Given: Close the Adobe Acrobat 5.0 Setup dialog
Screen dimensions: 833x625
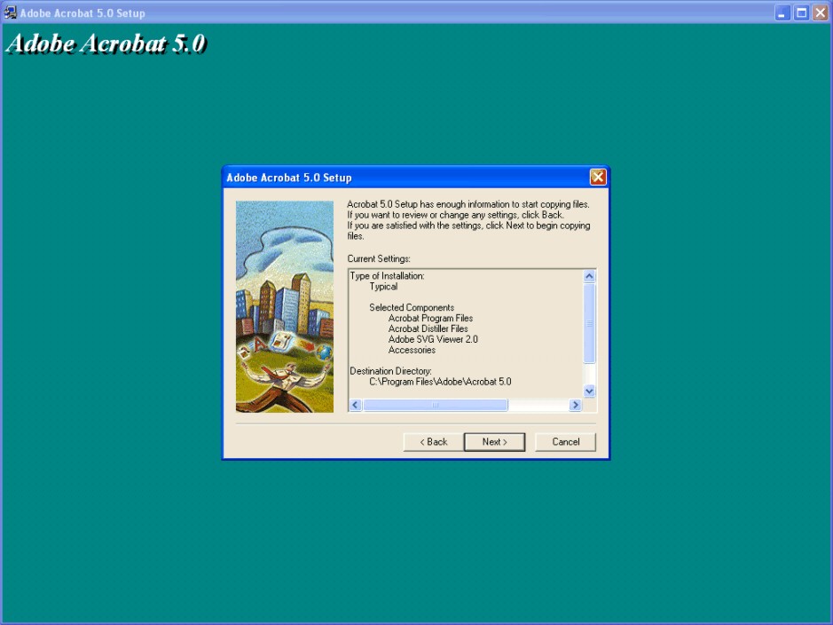Looking at the screenshot, I should click(x=597, y=177).
